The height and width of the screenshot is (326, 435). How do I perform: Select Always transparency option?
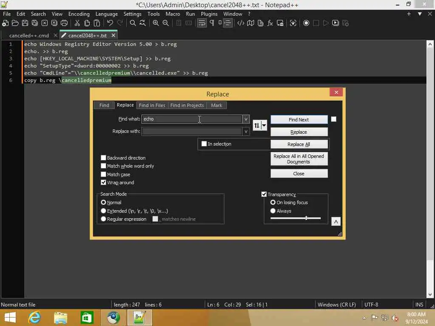tap(273, 211)
